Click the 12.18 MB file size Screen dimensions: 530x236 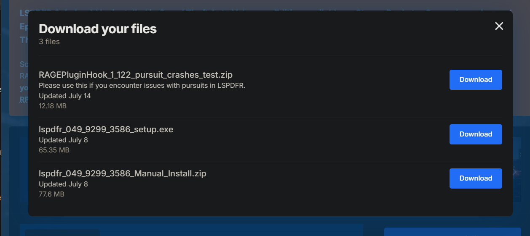point(53,106)
